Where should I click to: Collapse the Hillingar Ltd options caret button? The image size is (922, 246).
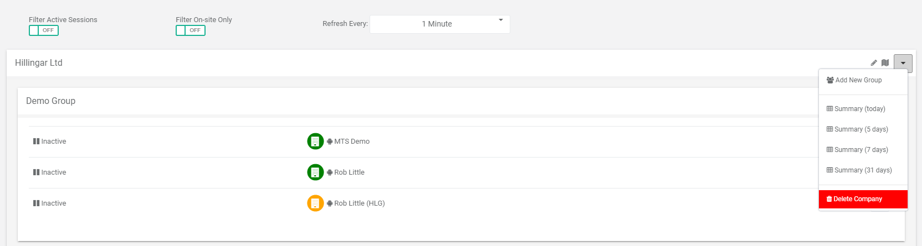[x=903, y=63]
